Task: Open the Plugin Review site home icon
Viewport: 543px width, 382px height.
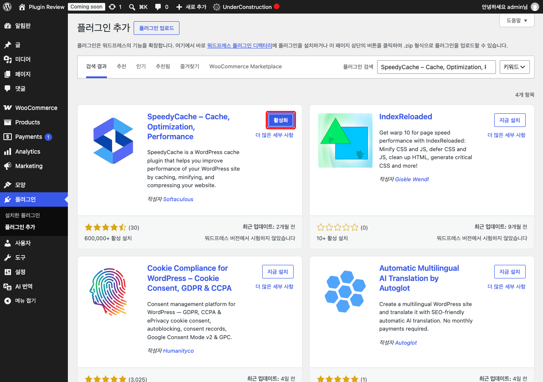Action: point(22,7)
